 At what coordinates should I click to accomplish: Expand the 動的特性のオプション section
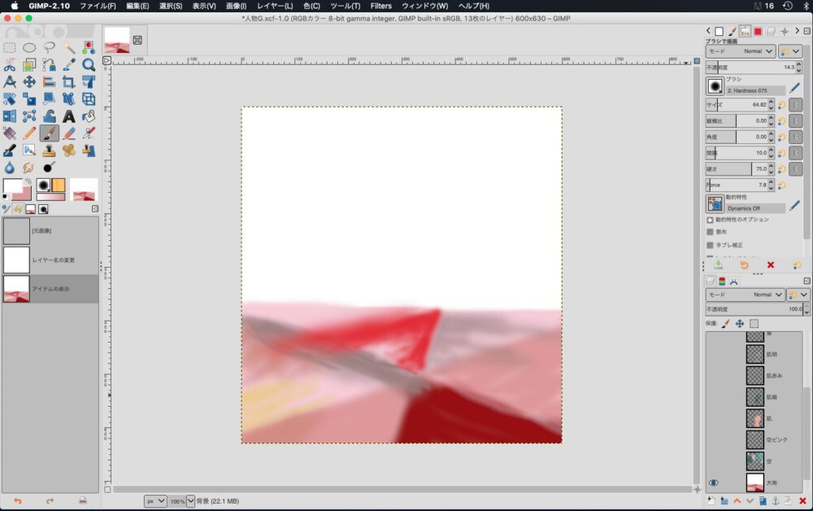[710, 220]
